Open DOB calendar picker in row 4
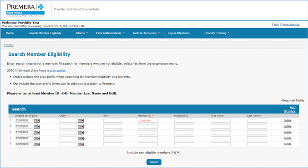The height and width of the screenshot is (168, 308). [81, 139]
